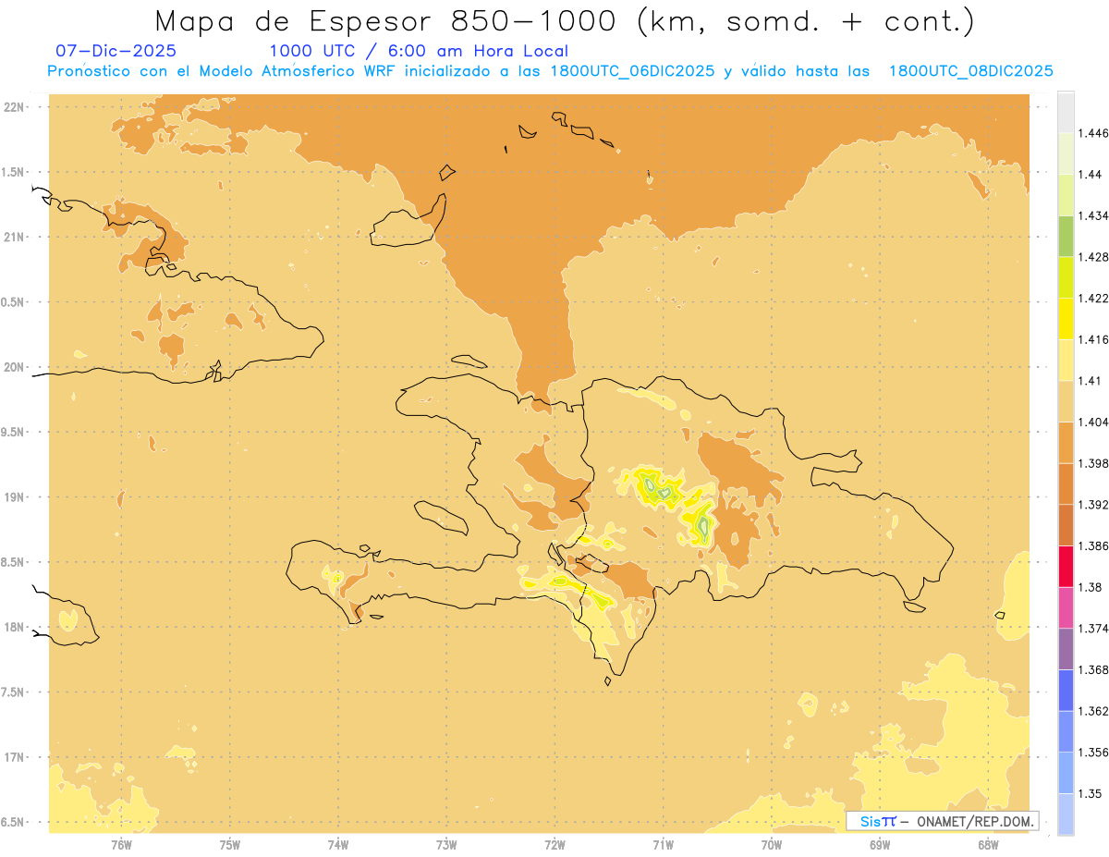Select the pink colorbar segment above 1.374
The height and width of the screenshot is (857, 1109).
pos(1066,607)
